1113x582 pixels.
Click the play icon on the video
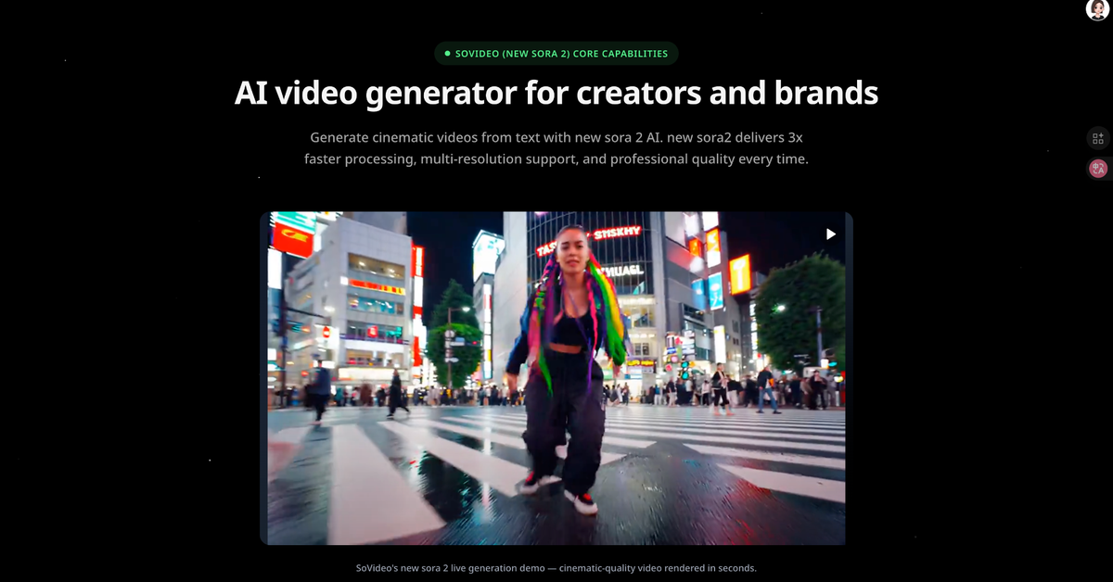(831, 234)
